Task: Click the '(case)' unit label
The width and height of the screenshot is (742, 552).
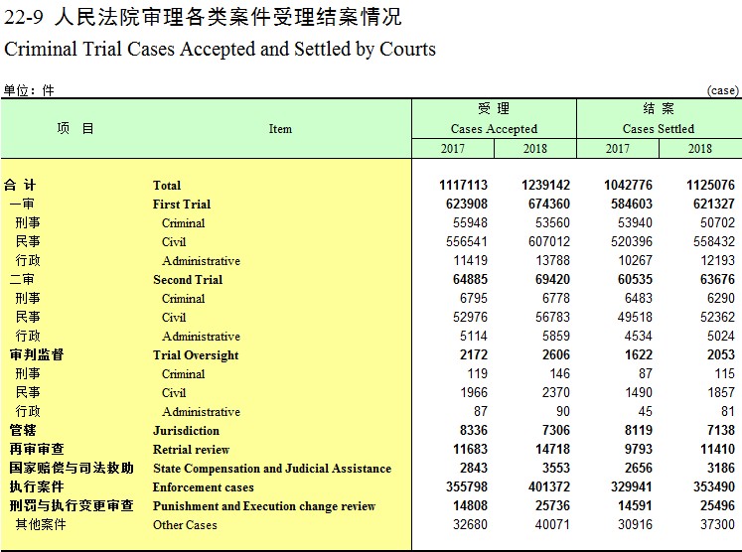Action: pos(722,90)
